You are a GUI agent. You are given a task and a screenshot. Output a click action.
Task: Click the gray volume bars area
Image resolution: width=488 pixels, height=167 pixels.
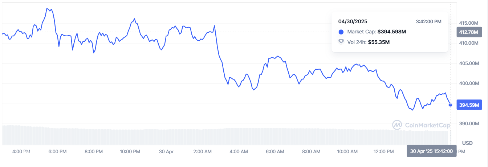click(x=225, y=136)
